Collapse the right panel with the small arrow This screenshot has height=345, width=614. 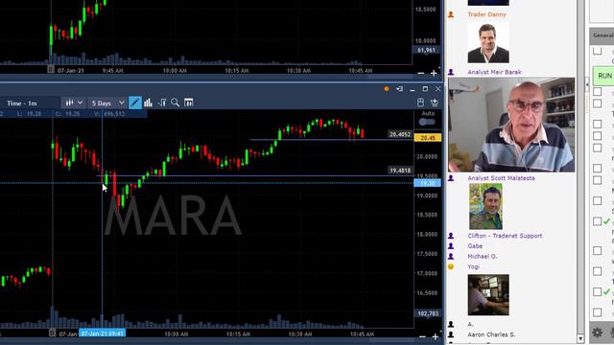point(586,85)
